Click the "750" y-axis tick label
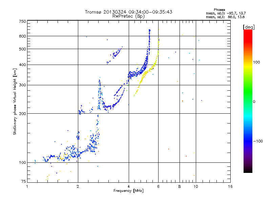The image size is (271, 203). 22,21
